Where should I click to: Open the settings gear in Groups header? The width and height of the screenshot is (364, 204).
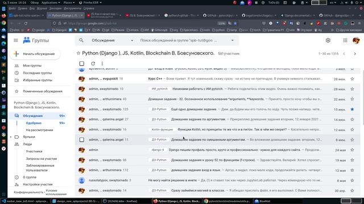pyautogui.click(x=328, y=40)
